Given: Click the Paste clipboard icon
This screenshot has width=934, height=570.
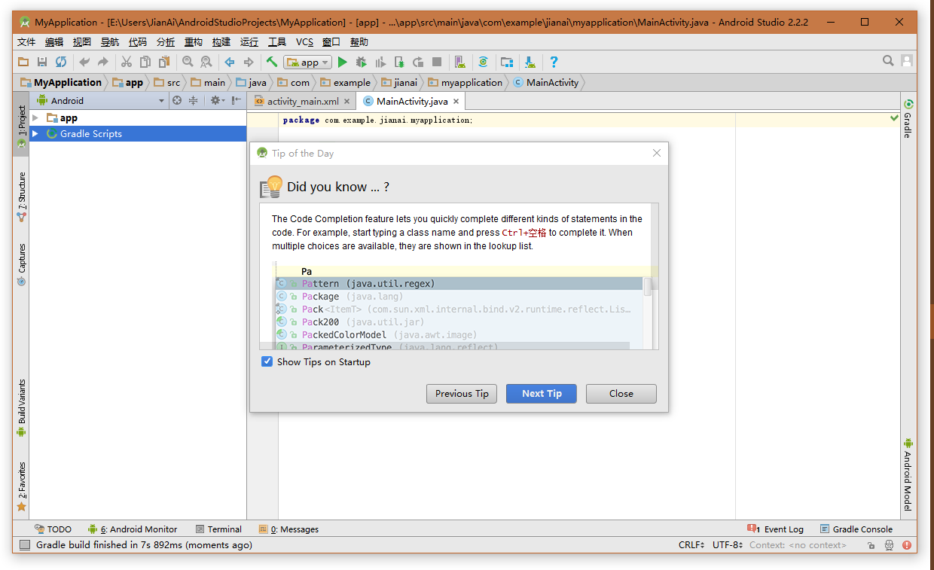Looking at the screenshot, I should [164, 62].
